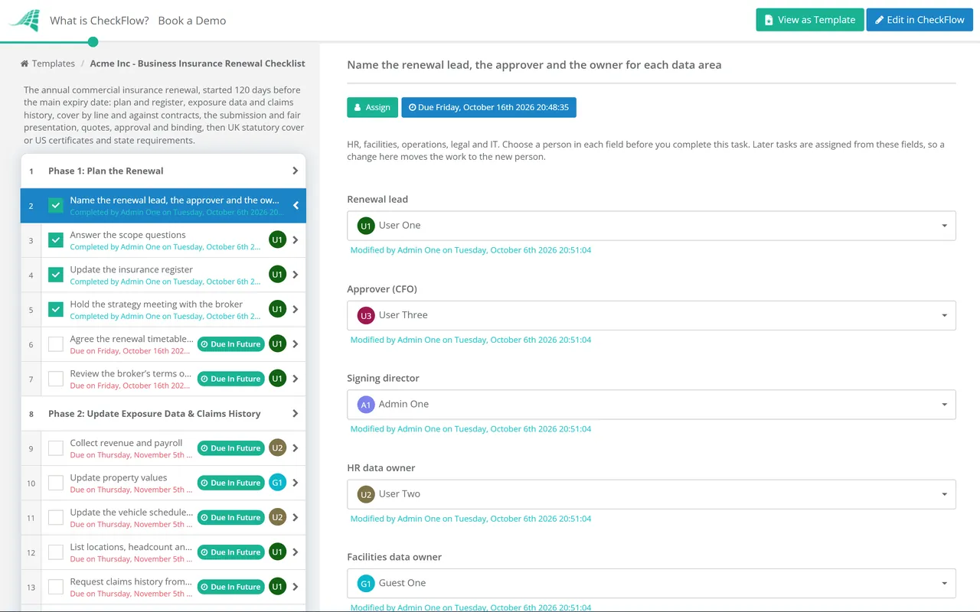Screen dimensions: 980x612
Task: Click Due In Future badge on Collect revenue and payroll
Action: (230, 448)
